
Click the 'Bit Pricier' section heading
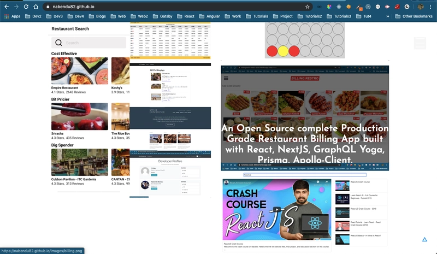60,99
